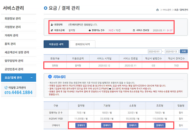The height and width of the screenshot is (133, 192).
Task: Click 700건 / 월 cell
Action: [x=160, y=113]
